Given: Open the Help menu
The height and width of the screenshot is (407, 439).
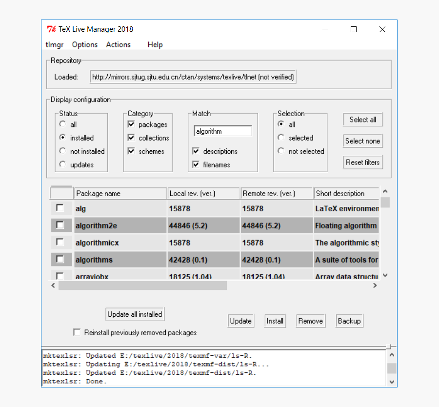Looking at the screenshot, I should 155,45.
